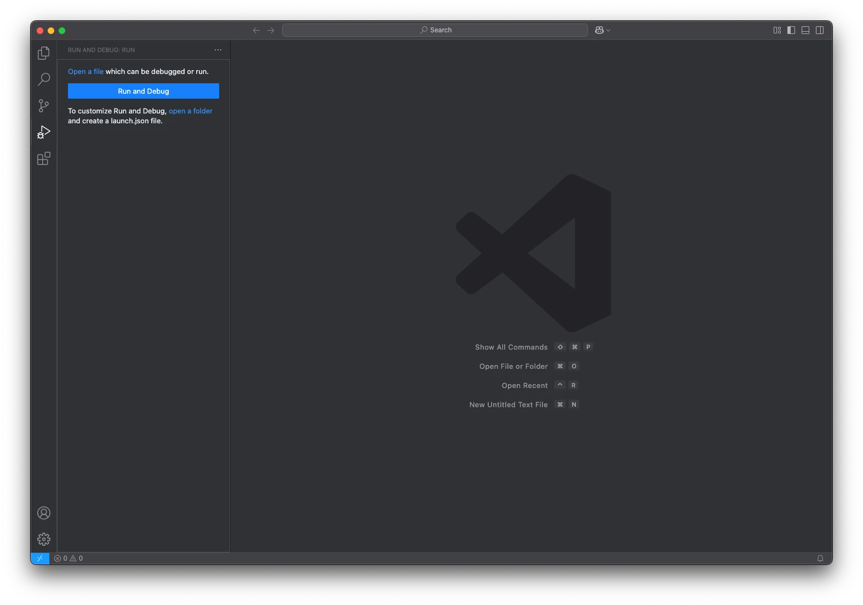The image size is (863, 605).
Task: Click errors and warnings count in status bar
Action: (68, 558)
